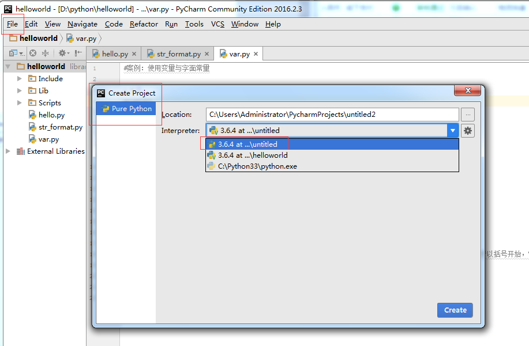Select helloworld root folder in project tree
The height and width of the screenshot is (346, 529).
pyautogui.click(x=41, y=67)
